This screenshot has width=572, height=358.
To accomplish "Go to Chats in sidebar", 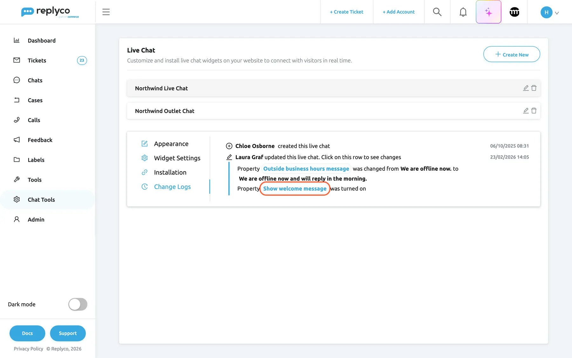I will pos(48,80).
